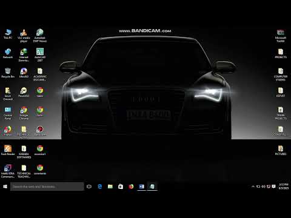This screenshot has height=218, width=291.
Task: Open the TECHNICAL NOTES folder
Action: click(24, 133)
